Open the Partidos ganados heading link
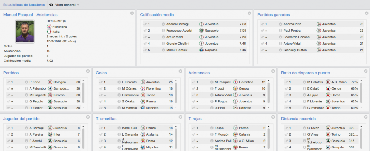This screenshot has height=151, width=370. pos(274,15)
